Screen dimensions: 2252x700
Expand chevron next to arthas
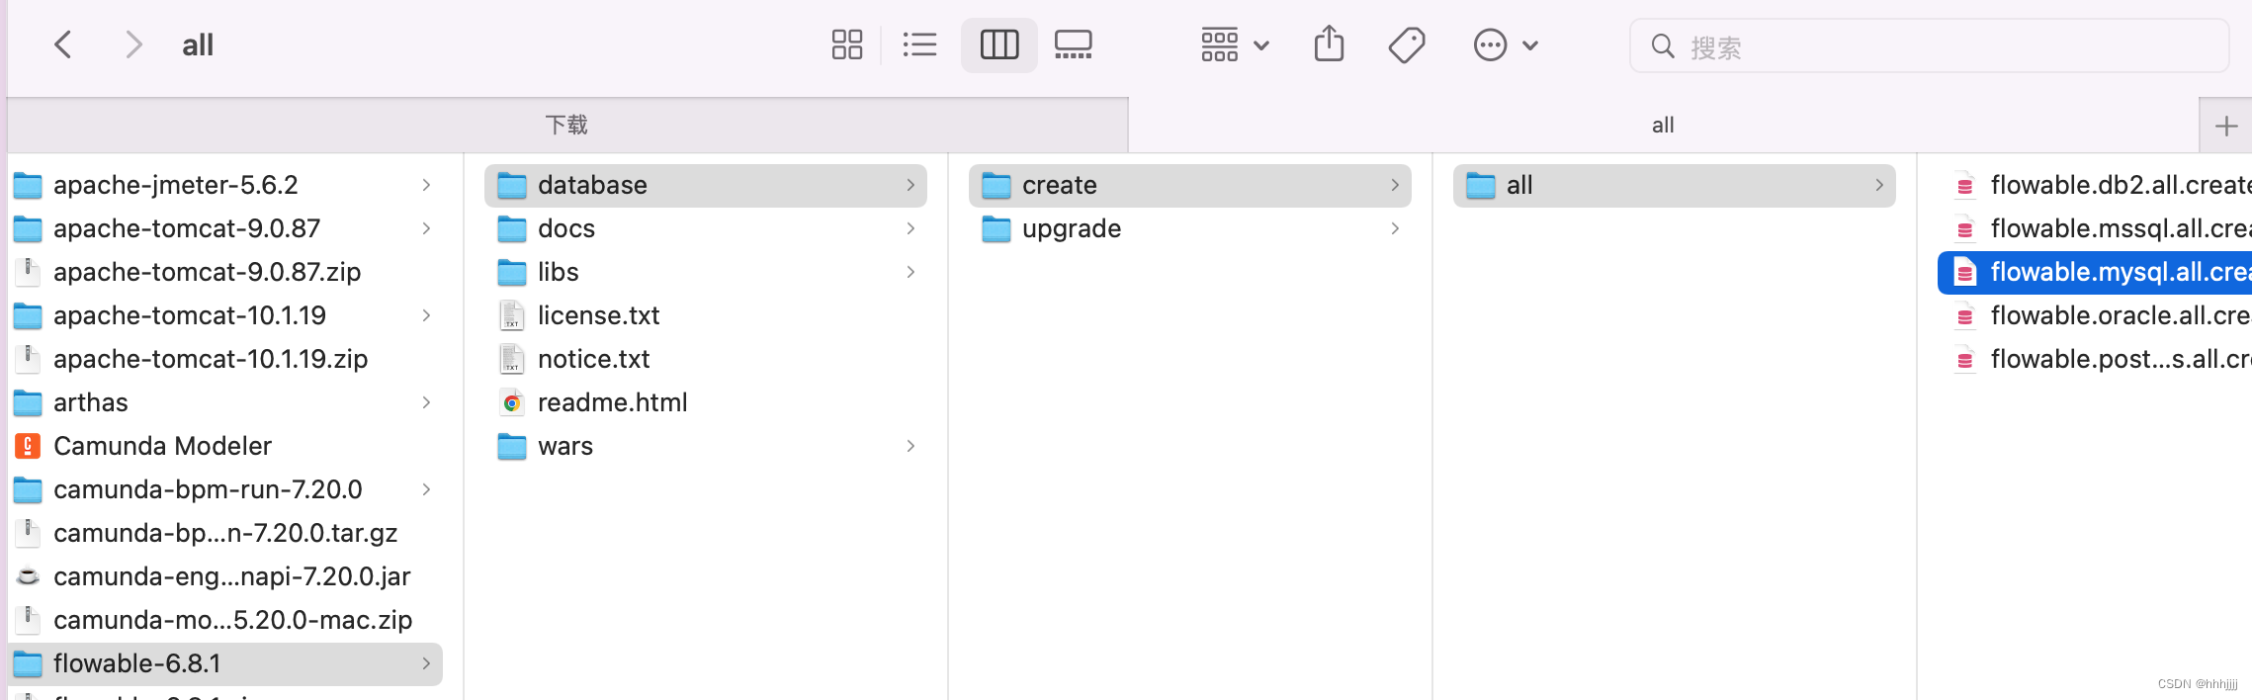pyautogui.click(x=426, y=402)
